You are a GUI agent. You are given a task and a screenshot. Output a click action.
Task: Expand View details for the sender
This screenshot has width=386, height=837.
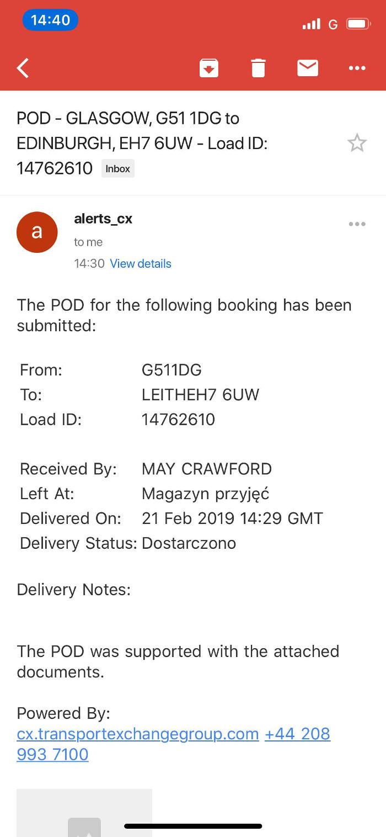tap(141, 264)
